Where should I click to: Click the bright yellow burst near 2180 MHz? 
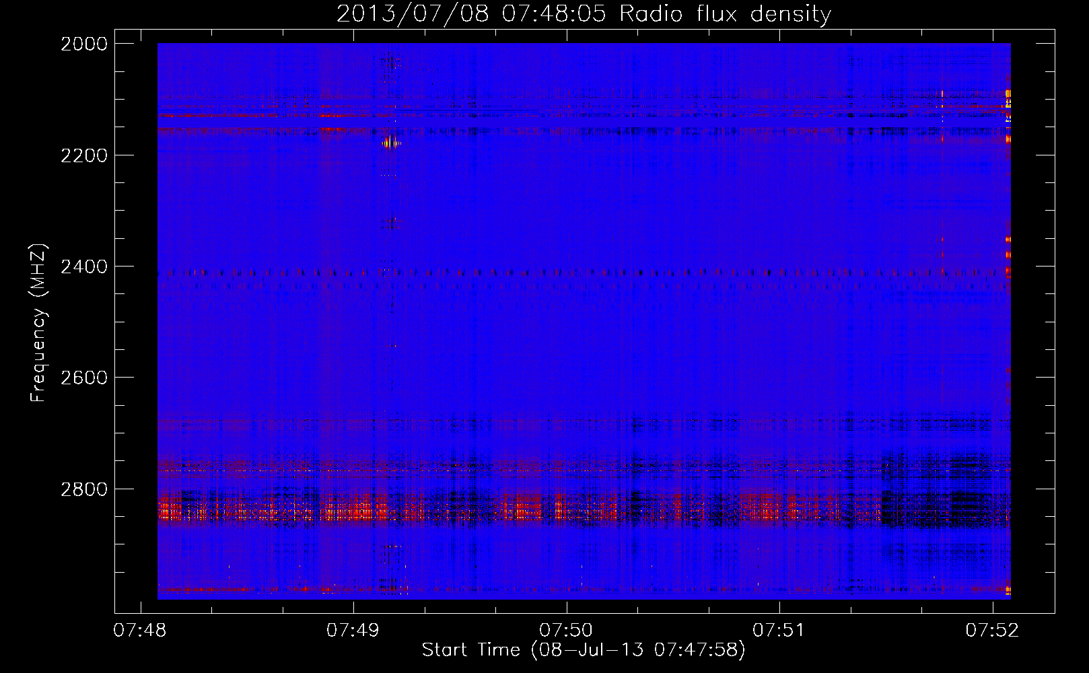click(x=390, y=143)
